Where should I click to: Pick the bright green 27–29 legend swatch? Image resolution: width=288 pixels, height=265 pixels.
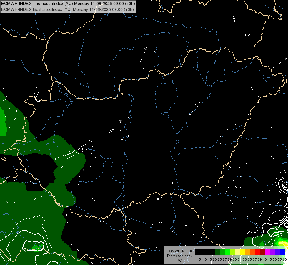[x=227, y=252]
